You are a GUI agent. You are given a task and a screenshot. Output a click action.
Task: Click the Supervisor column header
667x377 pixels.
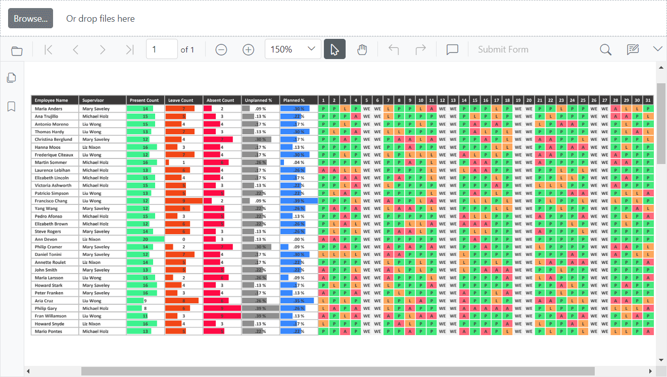point(103,100)
